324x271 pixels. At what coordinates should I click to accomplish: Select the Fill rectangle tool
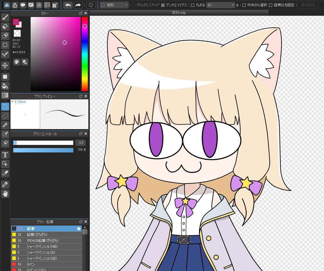pyautogui.click(x=5, y=77)
